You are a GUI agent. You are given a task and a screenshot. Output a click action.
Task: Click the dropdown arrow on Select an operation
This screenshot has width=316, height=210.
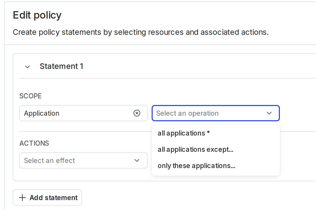tap(269, 113)
